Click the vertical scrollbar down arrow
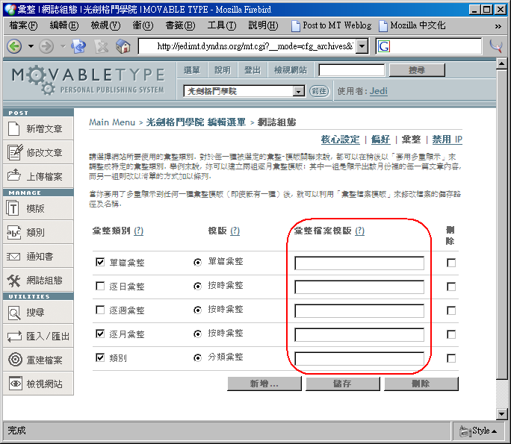The image size is (511, 444). pos(501,414)
